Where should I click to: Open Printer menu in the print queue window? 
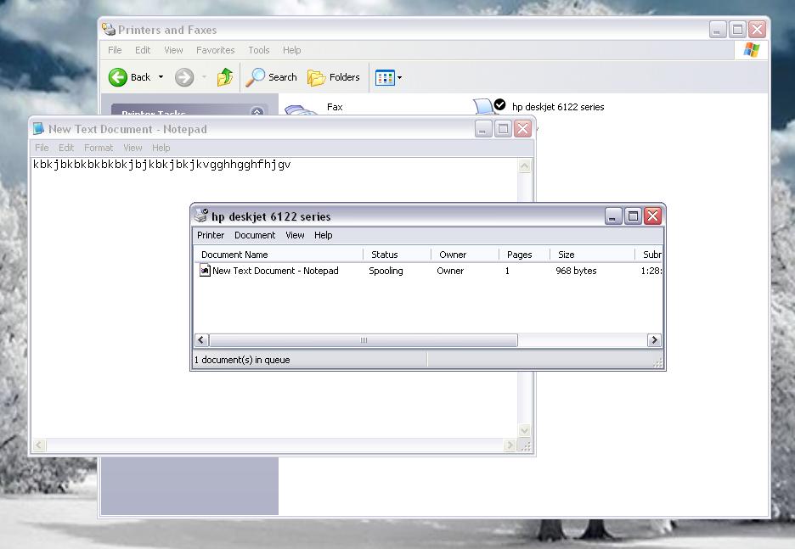[211, 235]
